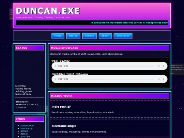Click the LINKS panel header

point(29,119)
